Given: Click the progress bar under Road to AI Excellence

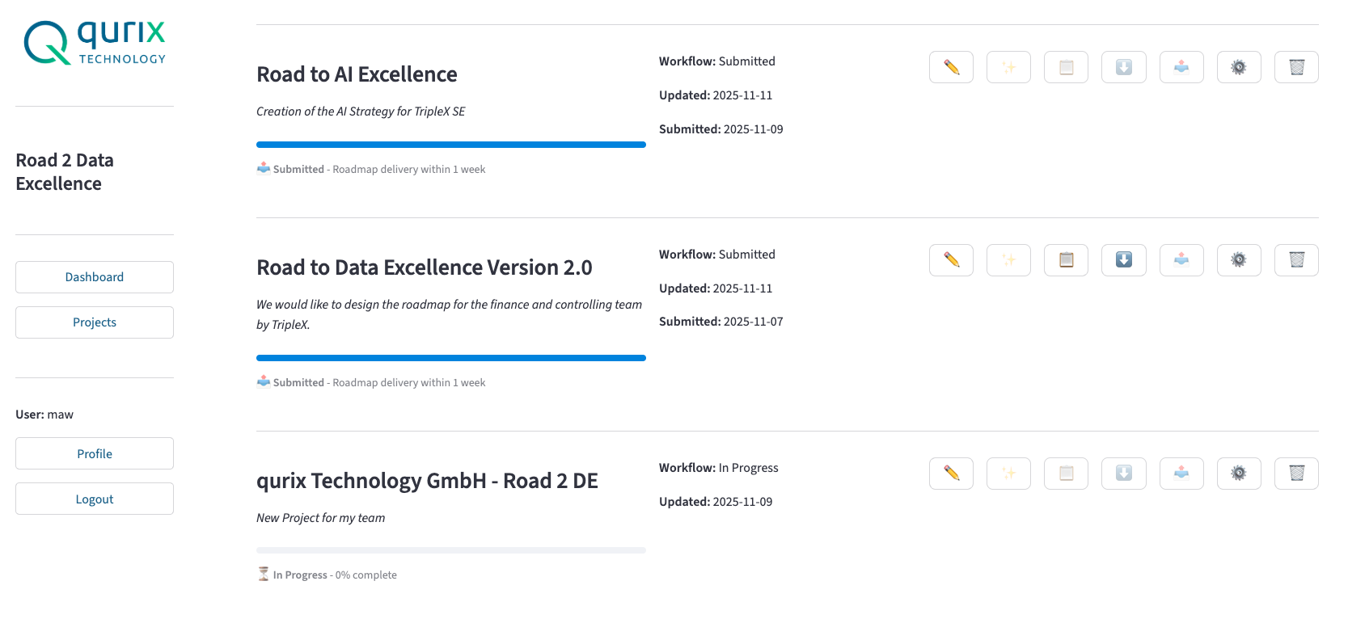Looking at the screenshot, I should [450, 144].
